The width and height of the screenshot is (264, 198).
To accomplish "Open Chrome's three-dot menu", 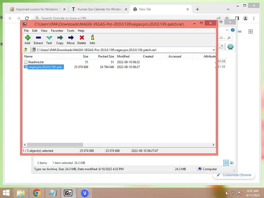I will point(254,18).
